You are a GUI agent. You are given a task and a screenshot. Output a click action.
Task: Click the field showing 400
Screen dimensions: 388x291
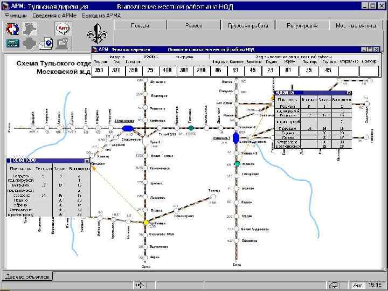[168, 71]
